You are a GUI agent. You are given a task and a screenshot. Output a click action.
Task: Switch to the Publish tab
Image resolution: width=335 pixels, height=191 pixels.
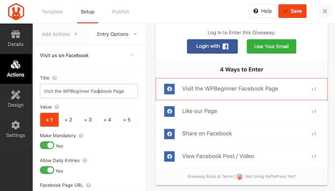click(x=121, y=12)
